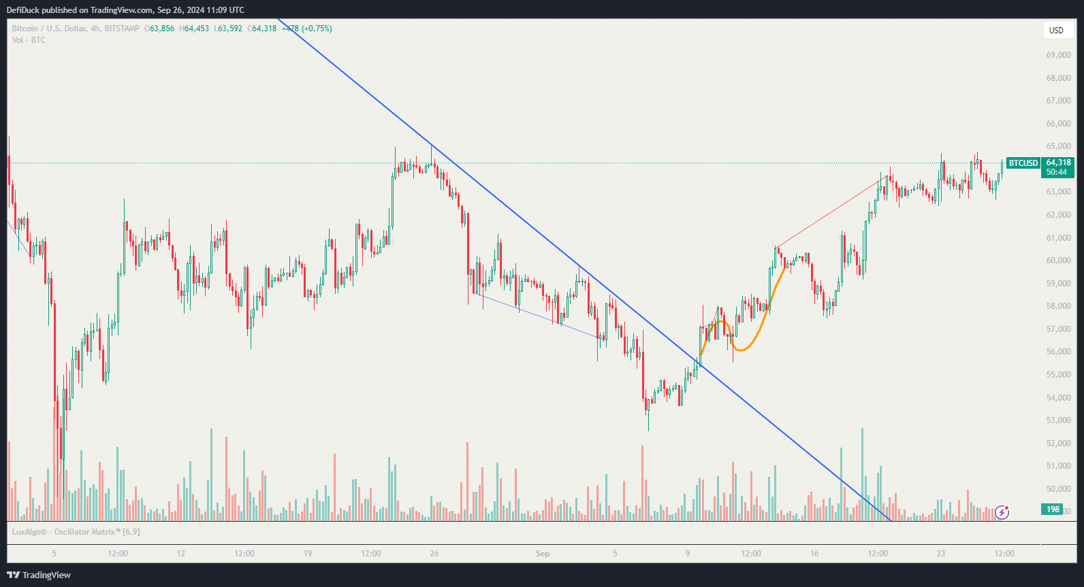Click 51,000 on the price axis
1084x587 pixels.
coord(1058,466)
